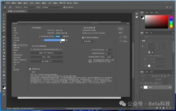Select the Eyedropper tool in the toolbox
This screenshot has height=111, width=176.
click(x=4, y=34)
